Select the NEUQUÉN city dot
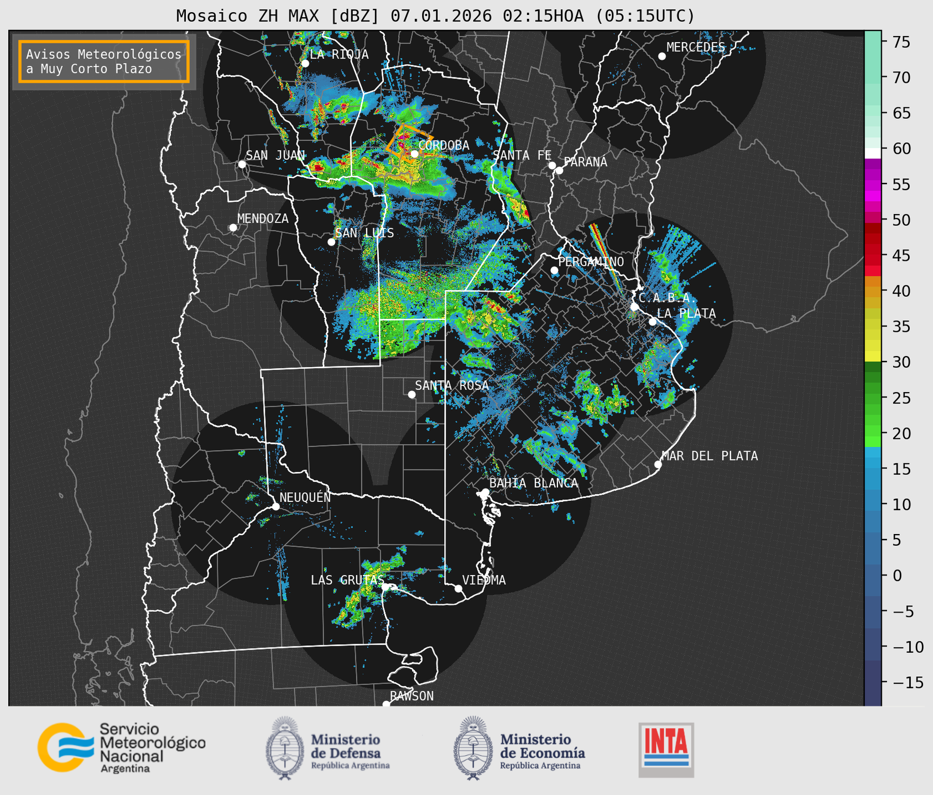The width and height of the screenshot is (933, 795). [275, 506]
